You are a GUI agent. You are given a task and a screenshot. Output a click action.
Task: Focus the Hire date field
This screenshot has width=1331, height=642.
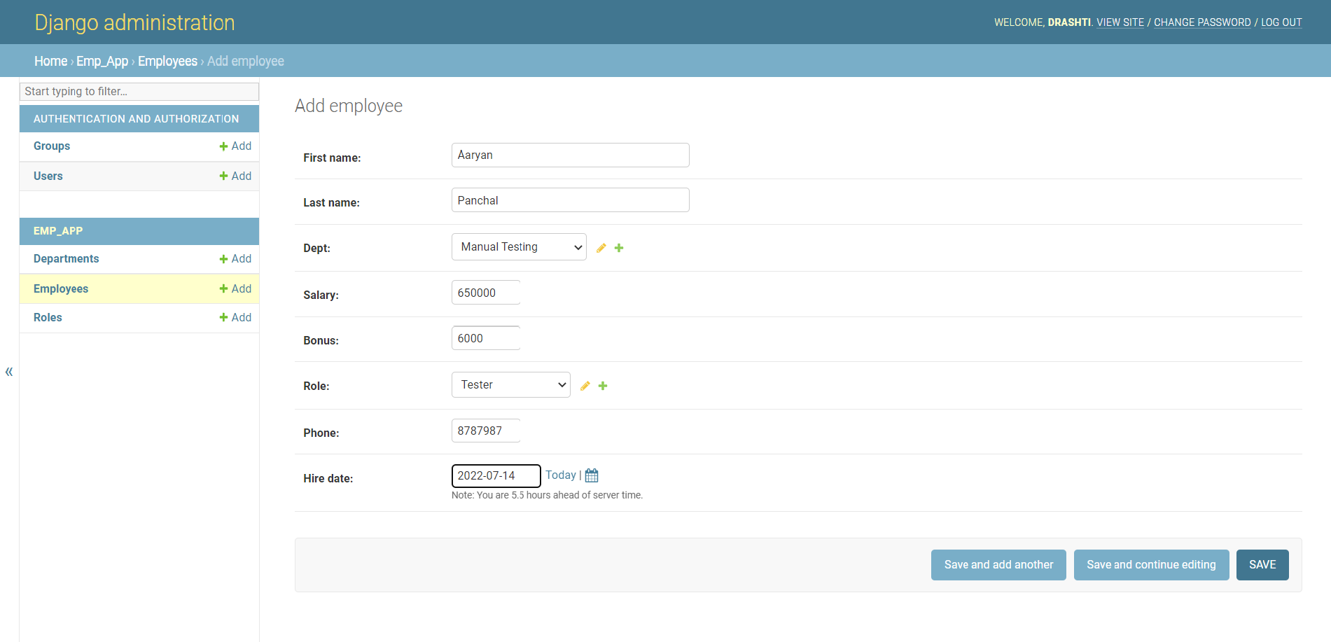point(496,476)
